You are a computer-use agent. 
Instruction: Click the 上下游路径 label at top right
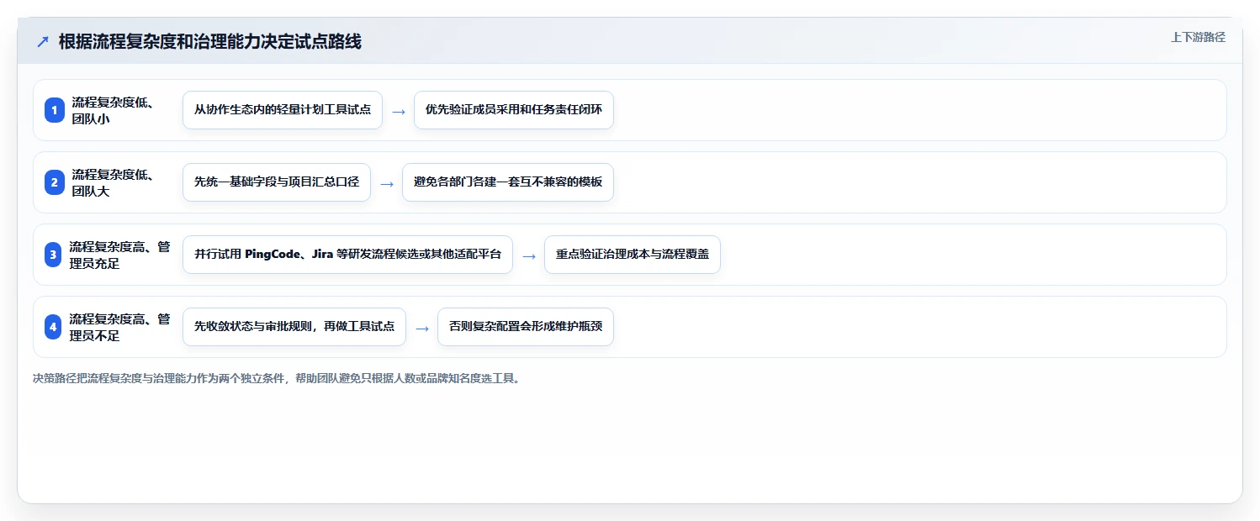(x=1198, y=37)
